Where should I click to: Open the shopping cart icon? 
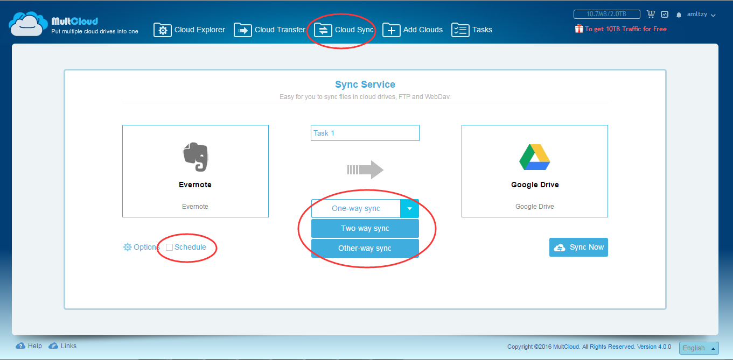pyautogui.click(x=651, y=15)
